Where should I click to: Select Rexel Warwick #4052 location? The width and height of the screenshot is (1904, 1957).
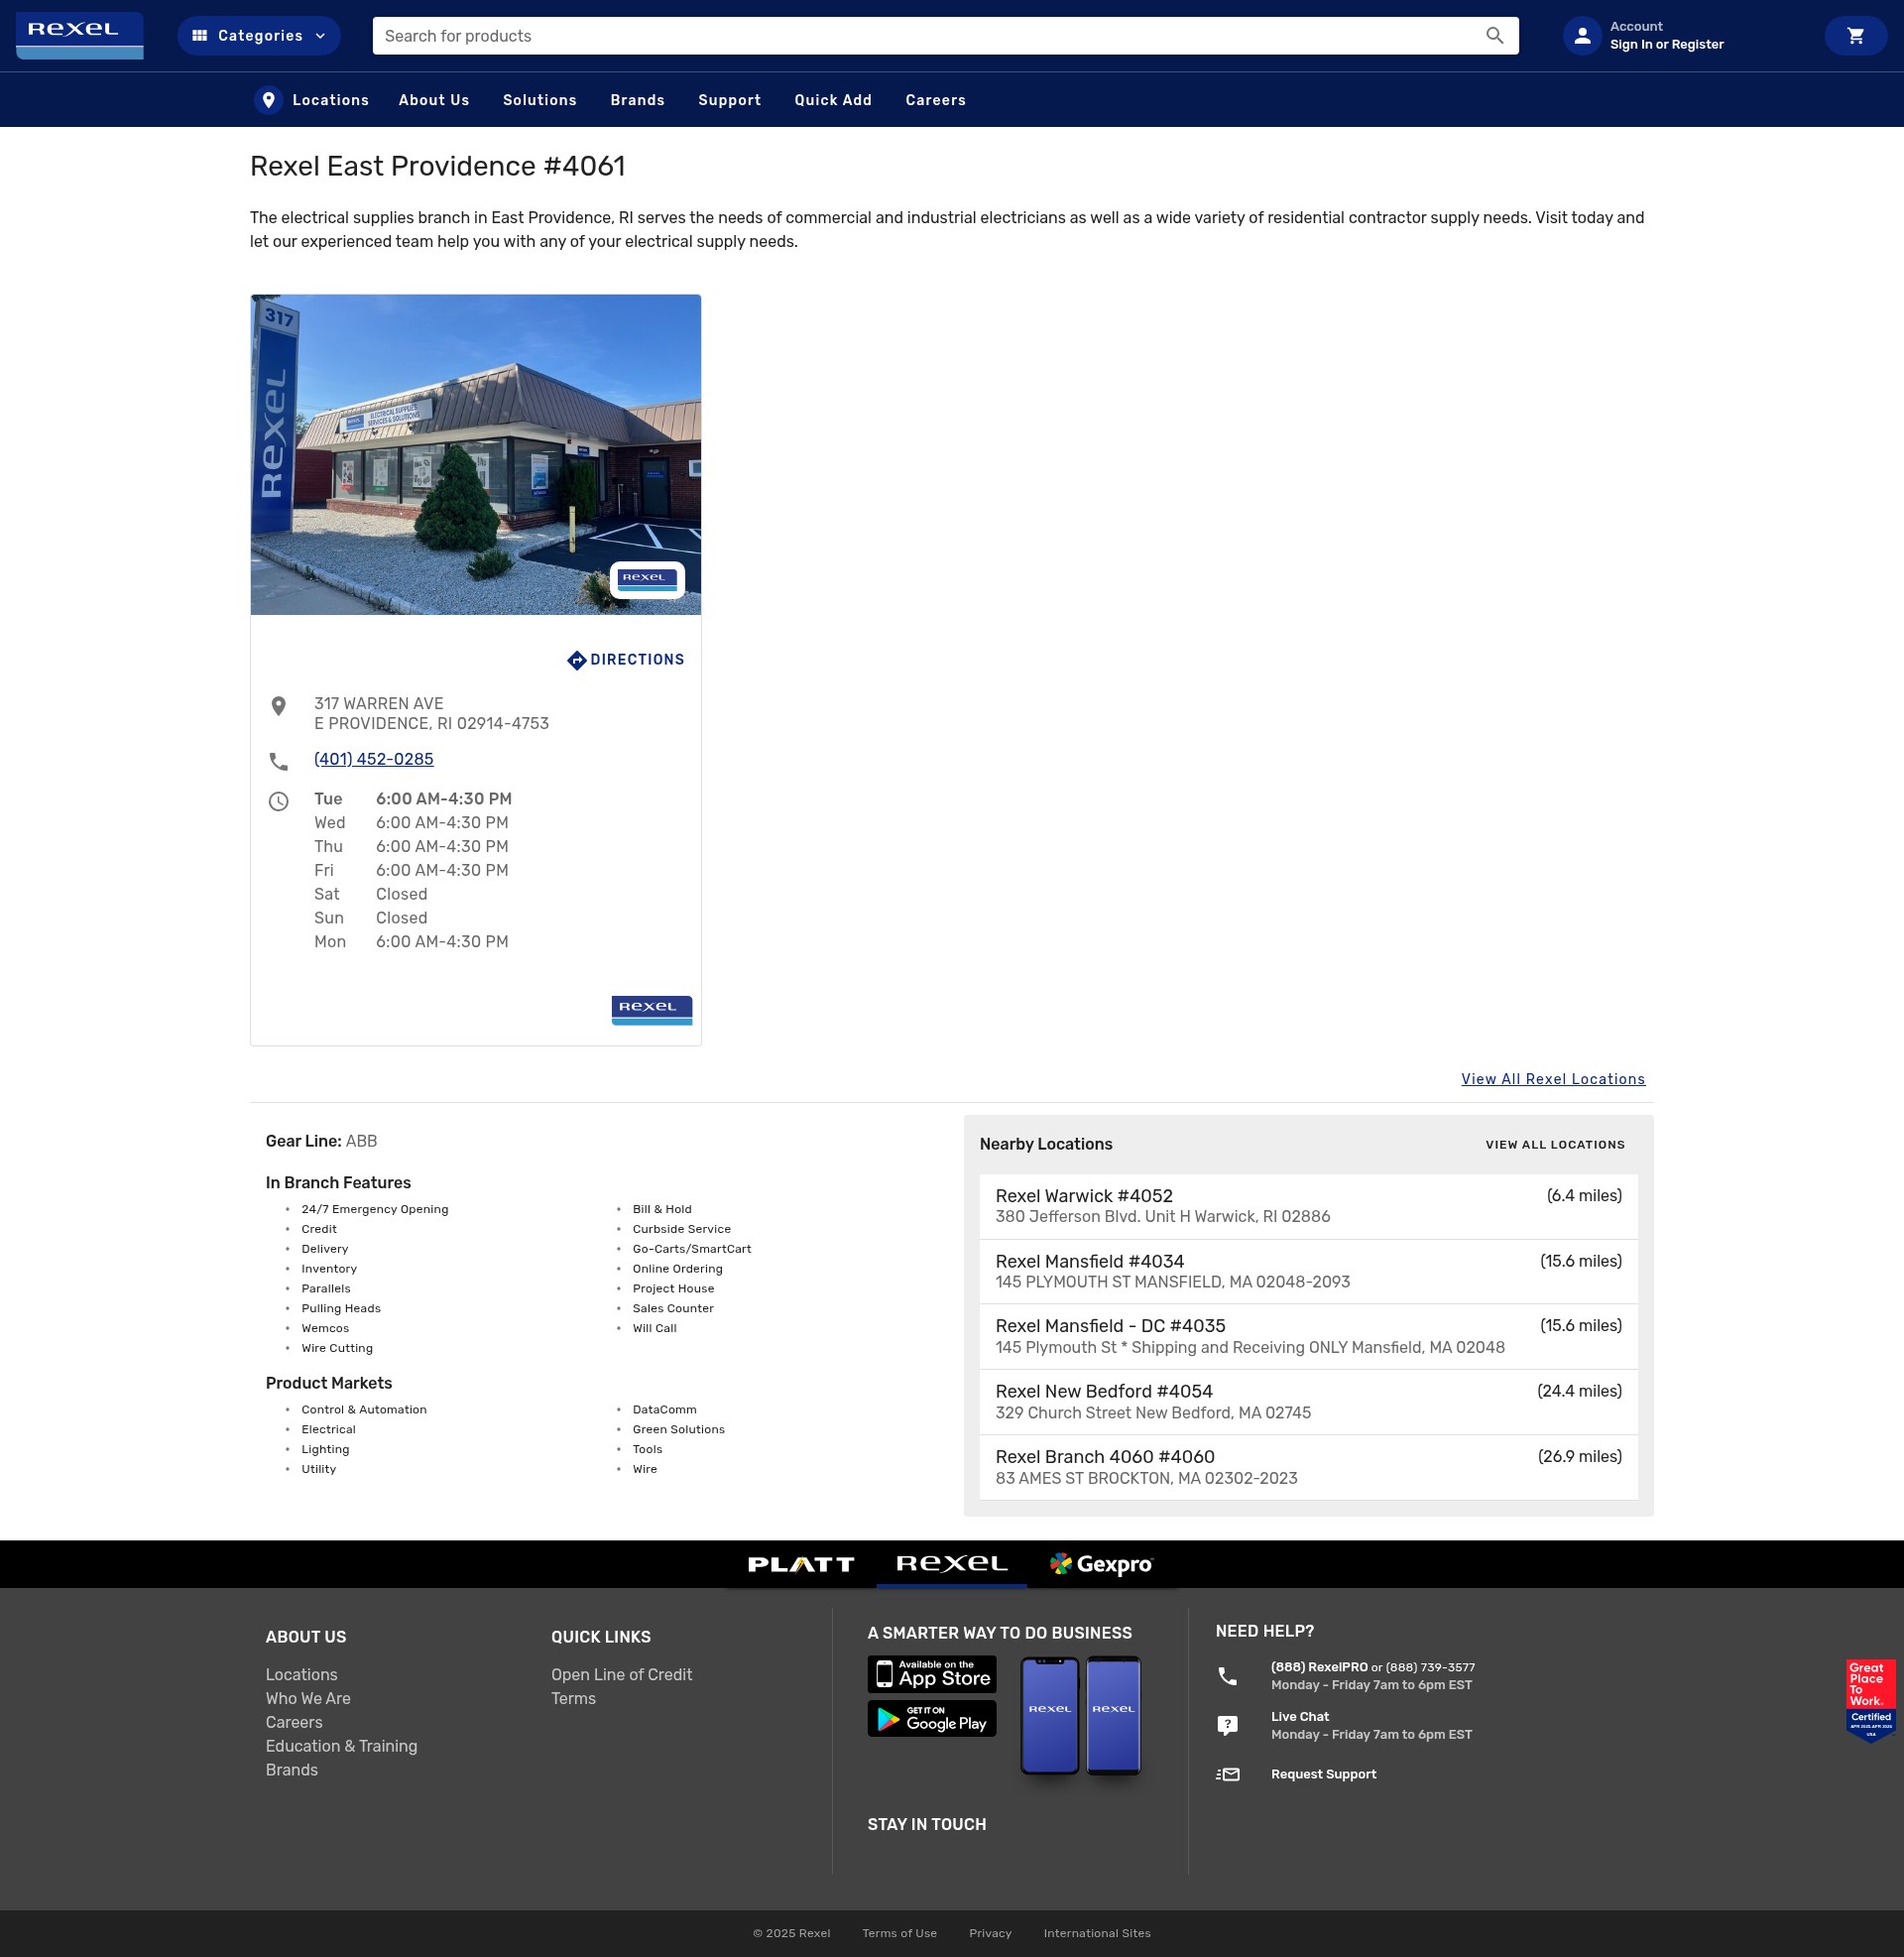coord(1308,1206)
